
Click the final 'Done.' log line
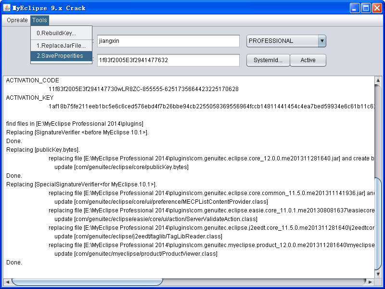[x=14, y=263]
